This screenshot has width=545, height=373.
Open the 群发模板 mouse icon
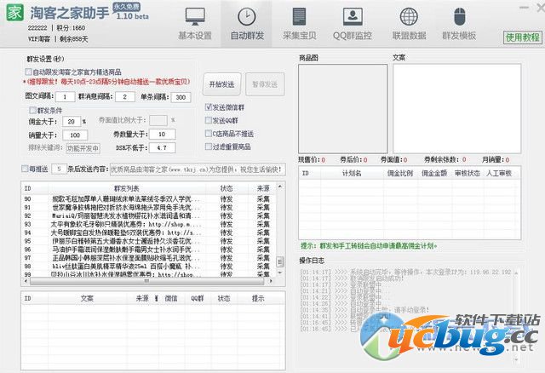pyautogui.click(x=461, y=17)
